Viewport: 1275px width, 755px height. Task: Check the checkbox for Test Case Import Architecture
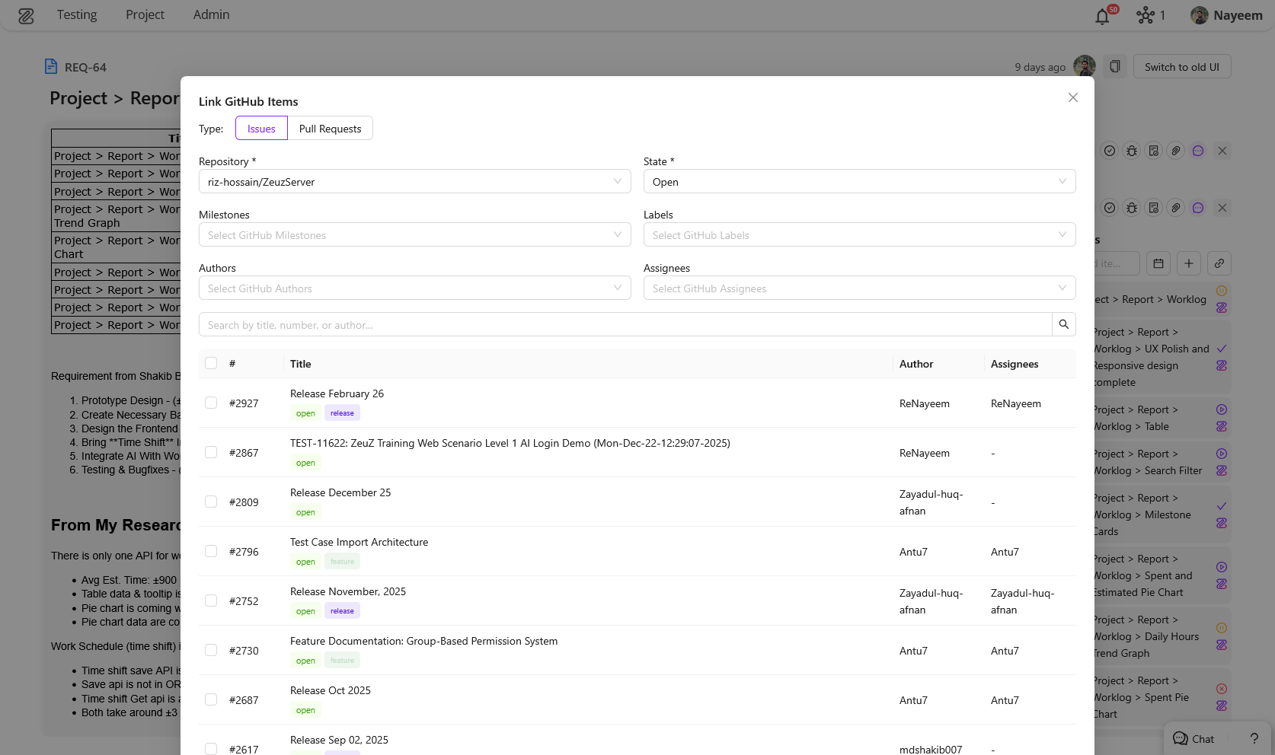tap(211, 550)
